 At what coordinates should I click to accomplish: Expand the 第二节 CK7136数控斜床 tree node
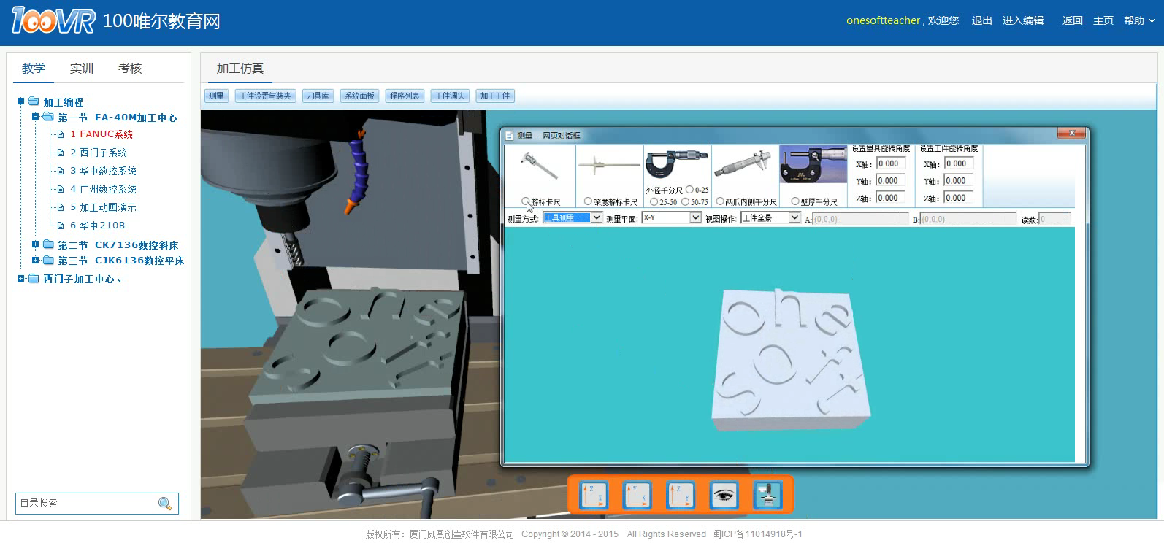tap(35, 244)
